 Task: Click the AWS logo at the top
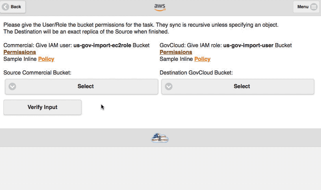coord(160,7)
